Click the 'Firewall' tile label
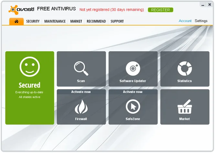Viewport: 215px width, 153px height. (81, 119)
